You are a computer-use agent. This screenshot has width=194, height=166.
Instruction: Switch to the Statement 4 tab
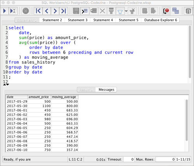(103, 20)
